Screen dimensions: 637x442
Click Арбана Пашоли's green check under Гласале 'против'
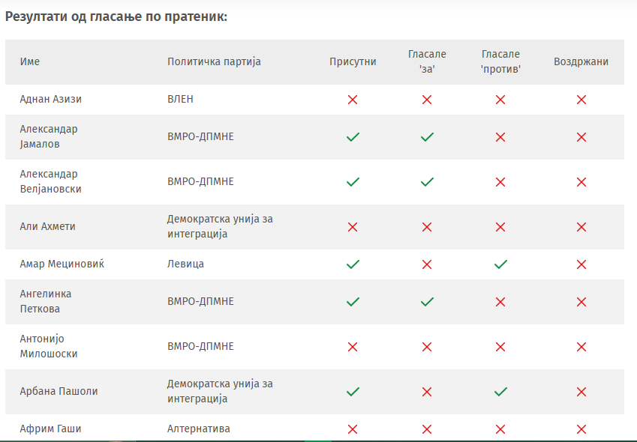click(x=500, y=392)
